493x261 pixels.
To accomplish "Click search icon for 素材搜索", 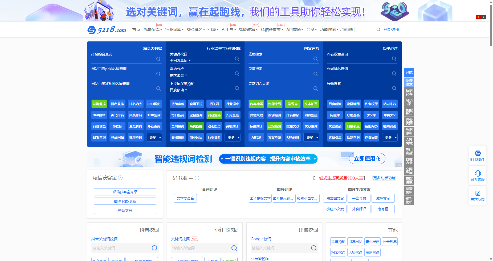I will click(316, 59).
